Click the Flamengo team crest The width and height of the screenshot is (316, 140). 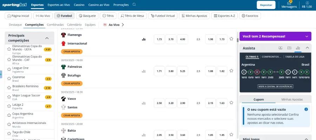pyautogui.click(x=64, y=35)
